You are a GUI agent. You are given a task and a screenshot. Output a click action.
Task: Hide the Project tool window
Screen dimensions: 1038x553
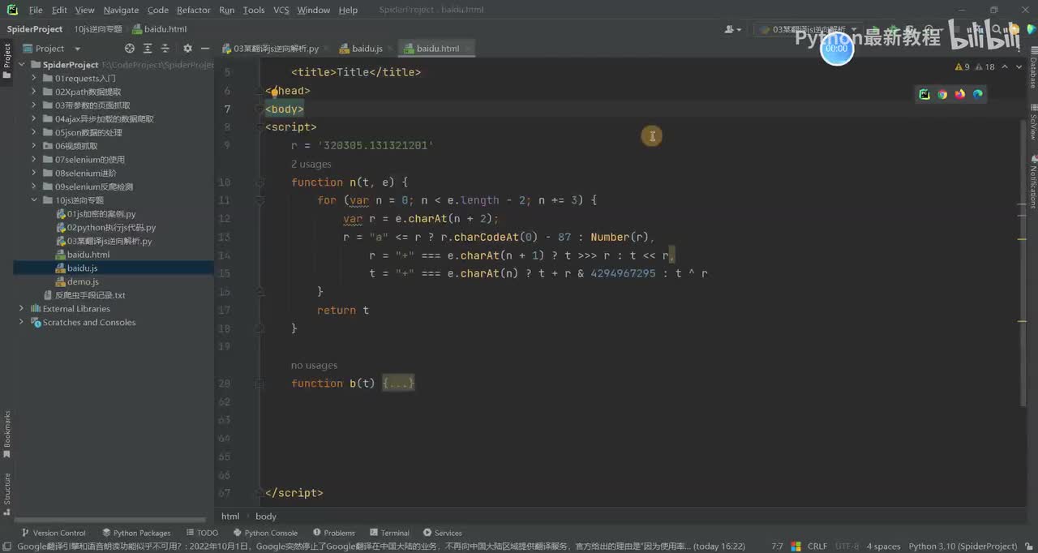pos(204,49)
